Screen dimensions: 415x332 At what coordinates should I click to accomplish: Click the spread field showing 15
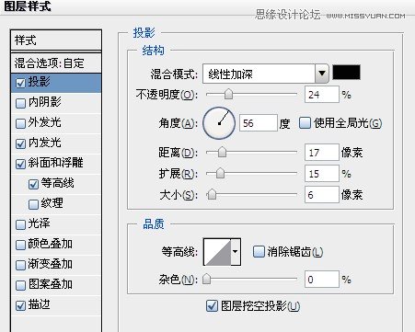coord(322,174)
